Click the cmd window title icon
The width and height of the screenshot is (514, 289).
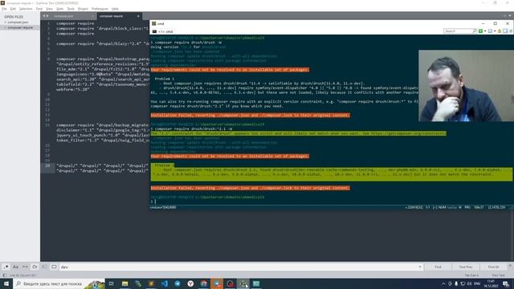coord(153,23)
